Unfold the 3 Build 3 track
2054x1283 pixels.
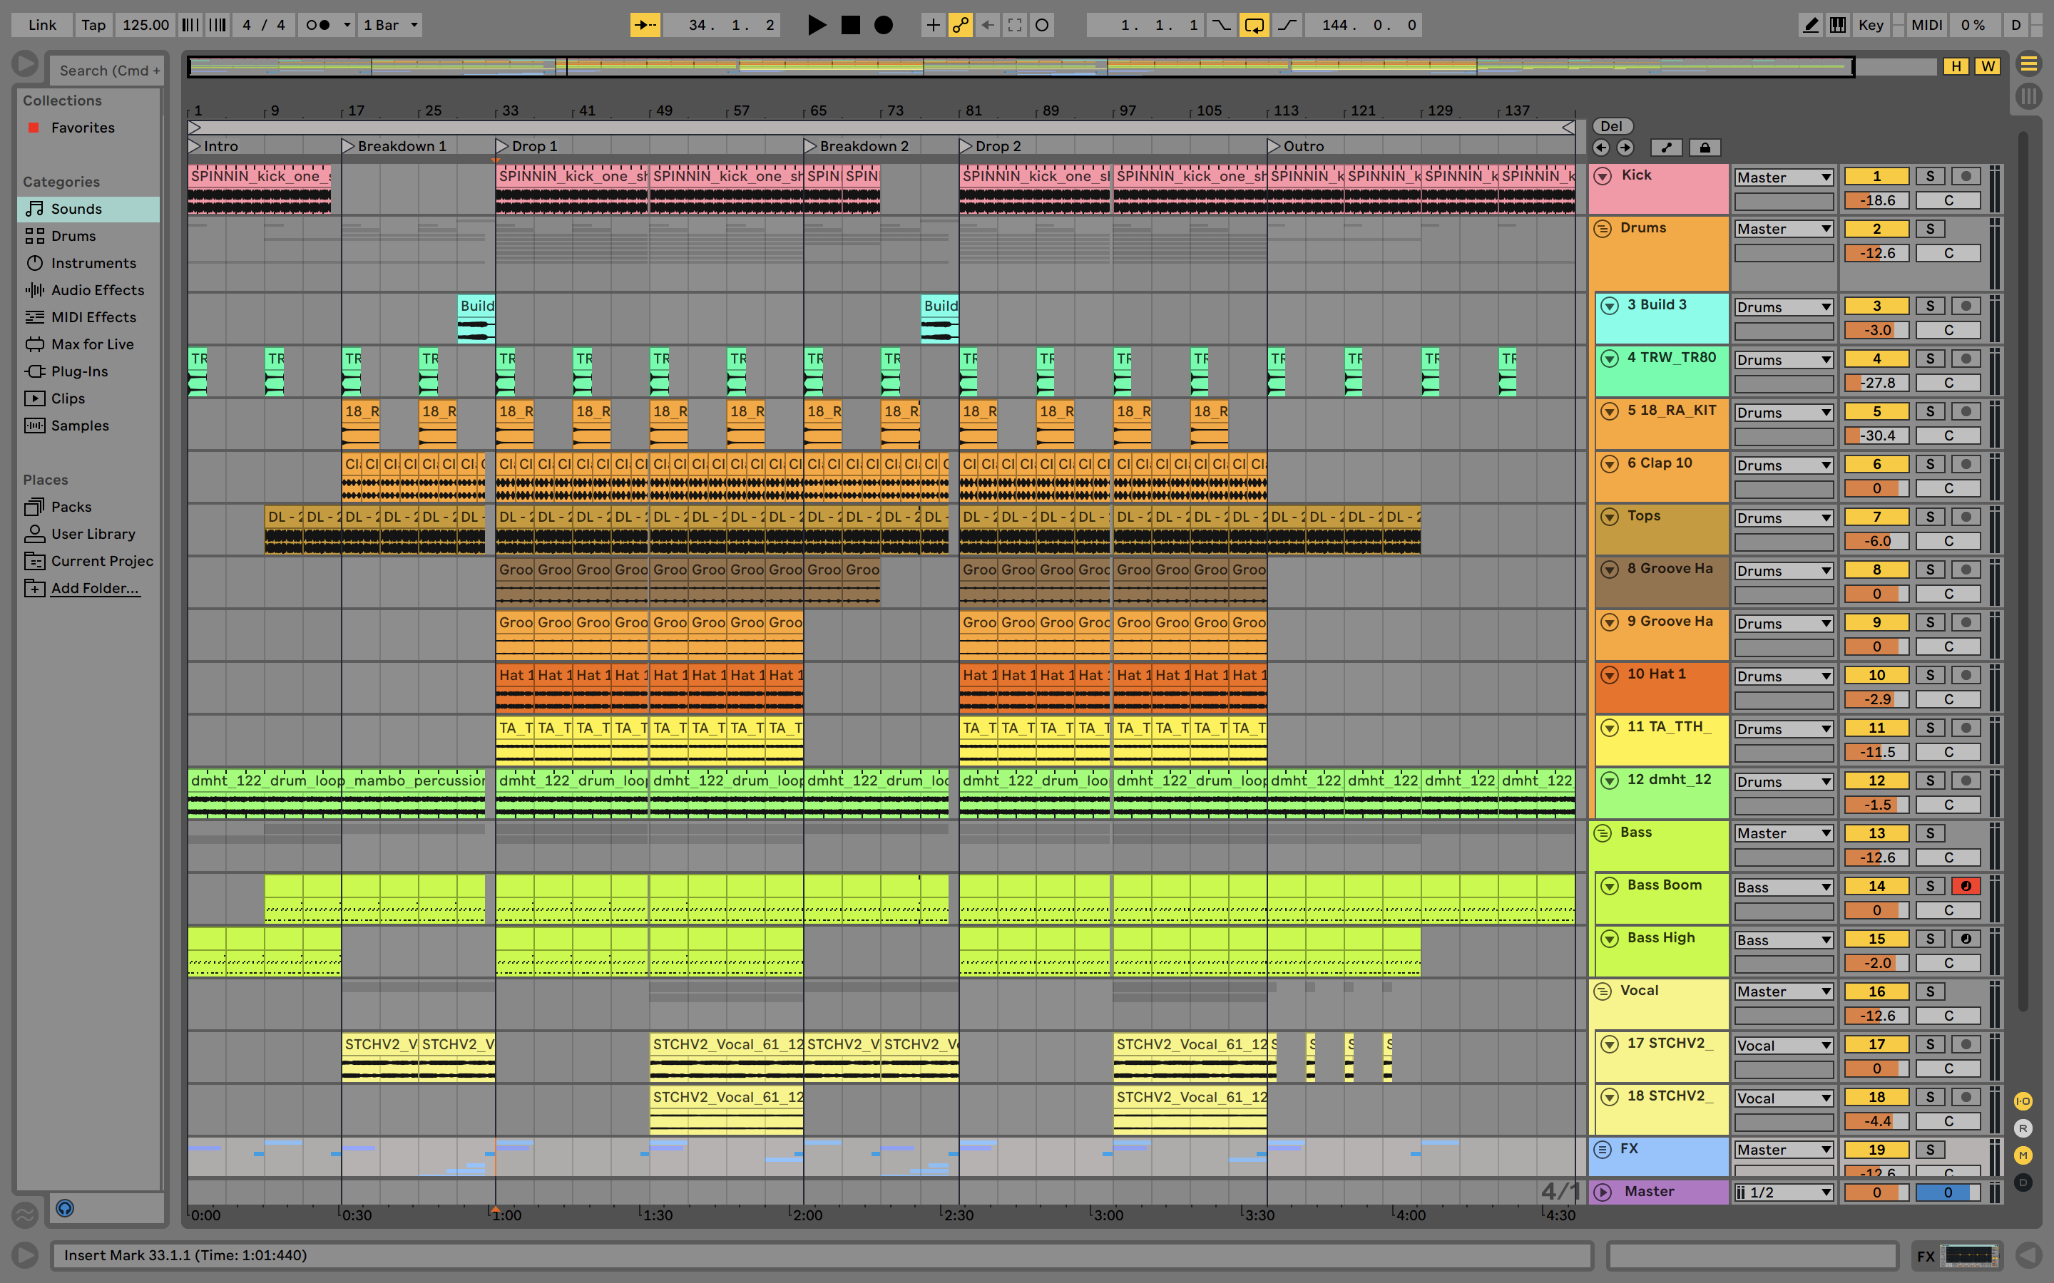click(x=1609, y=306)
